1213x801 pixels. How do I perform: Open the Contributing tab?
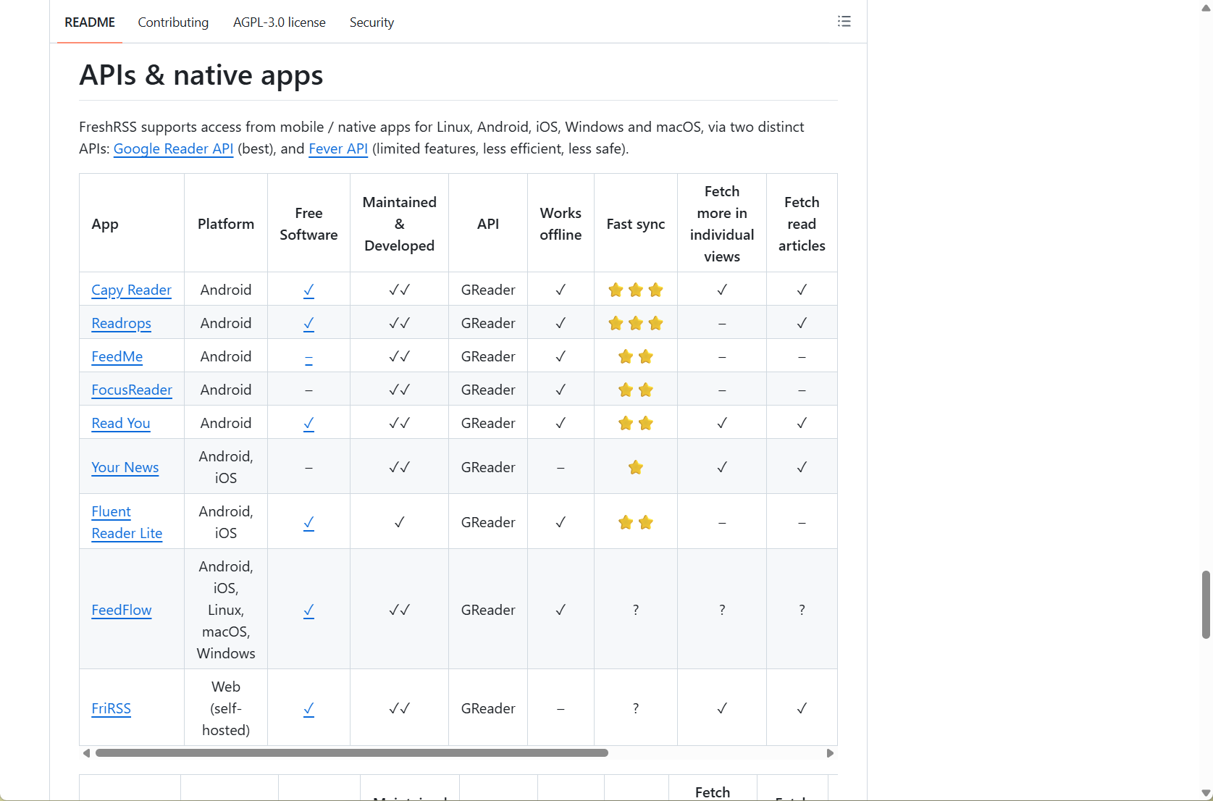pyautogui.click(x=173, y=22)
